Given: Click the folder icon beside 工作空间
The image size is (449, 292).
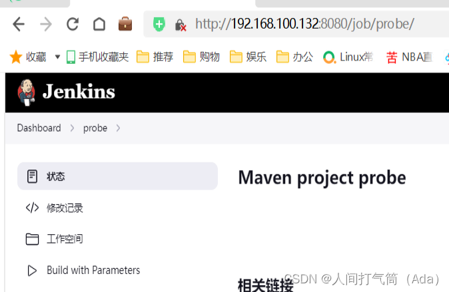Looking at the screenshot, I should 32,239.
